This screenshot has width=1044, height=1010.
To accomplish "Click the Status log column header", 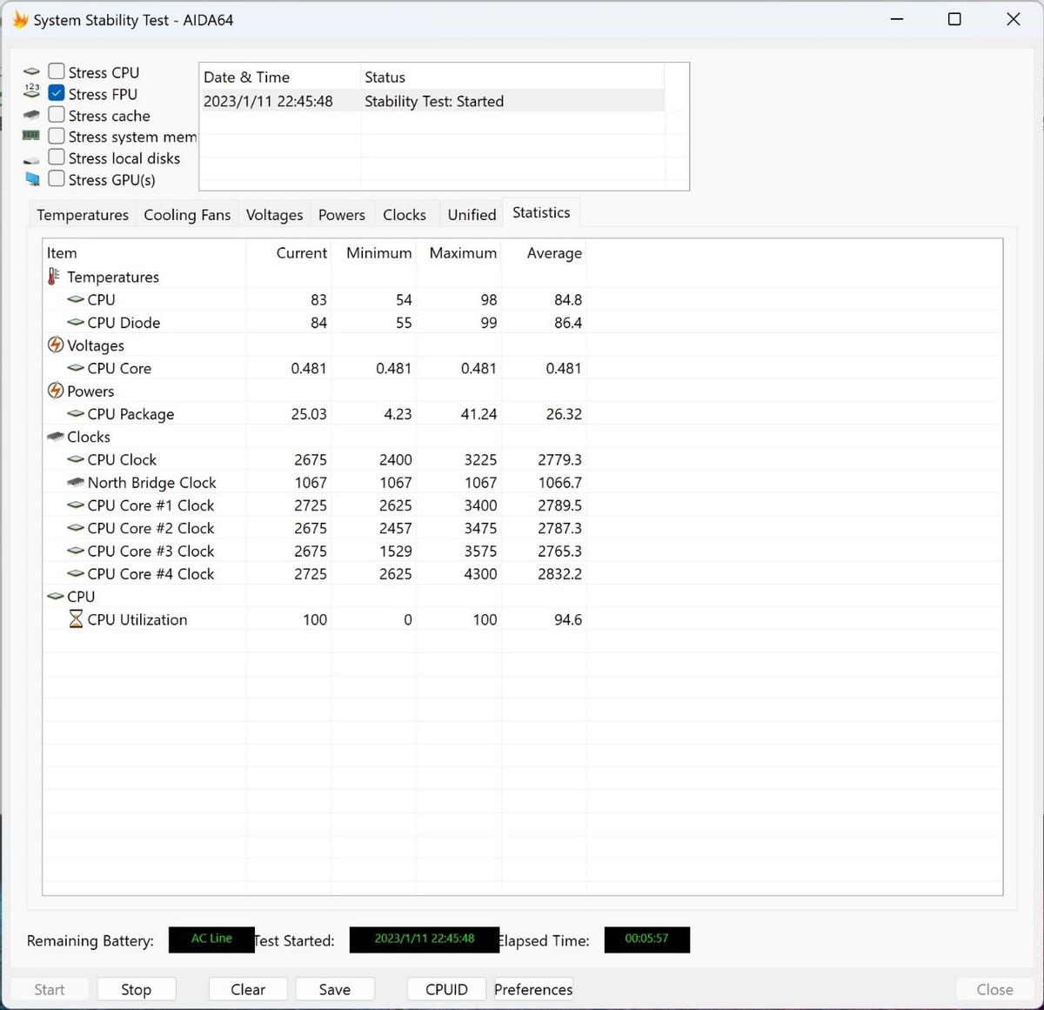I will point(512,77).
